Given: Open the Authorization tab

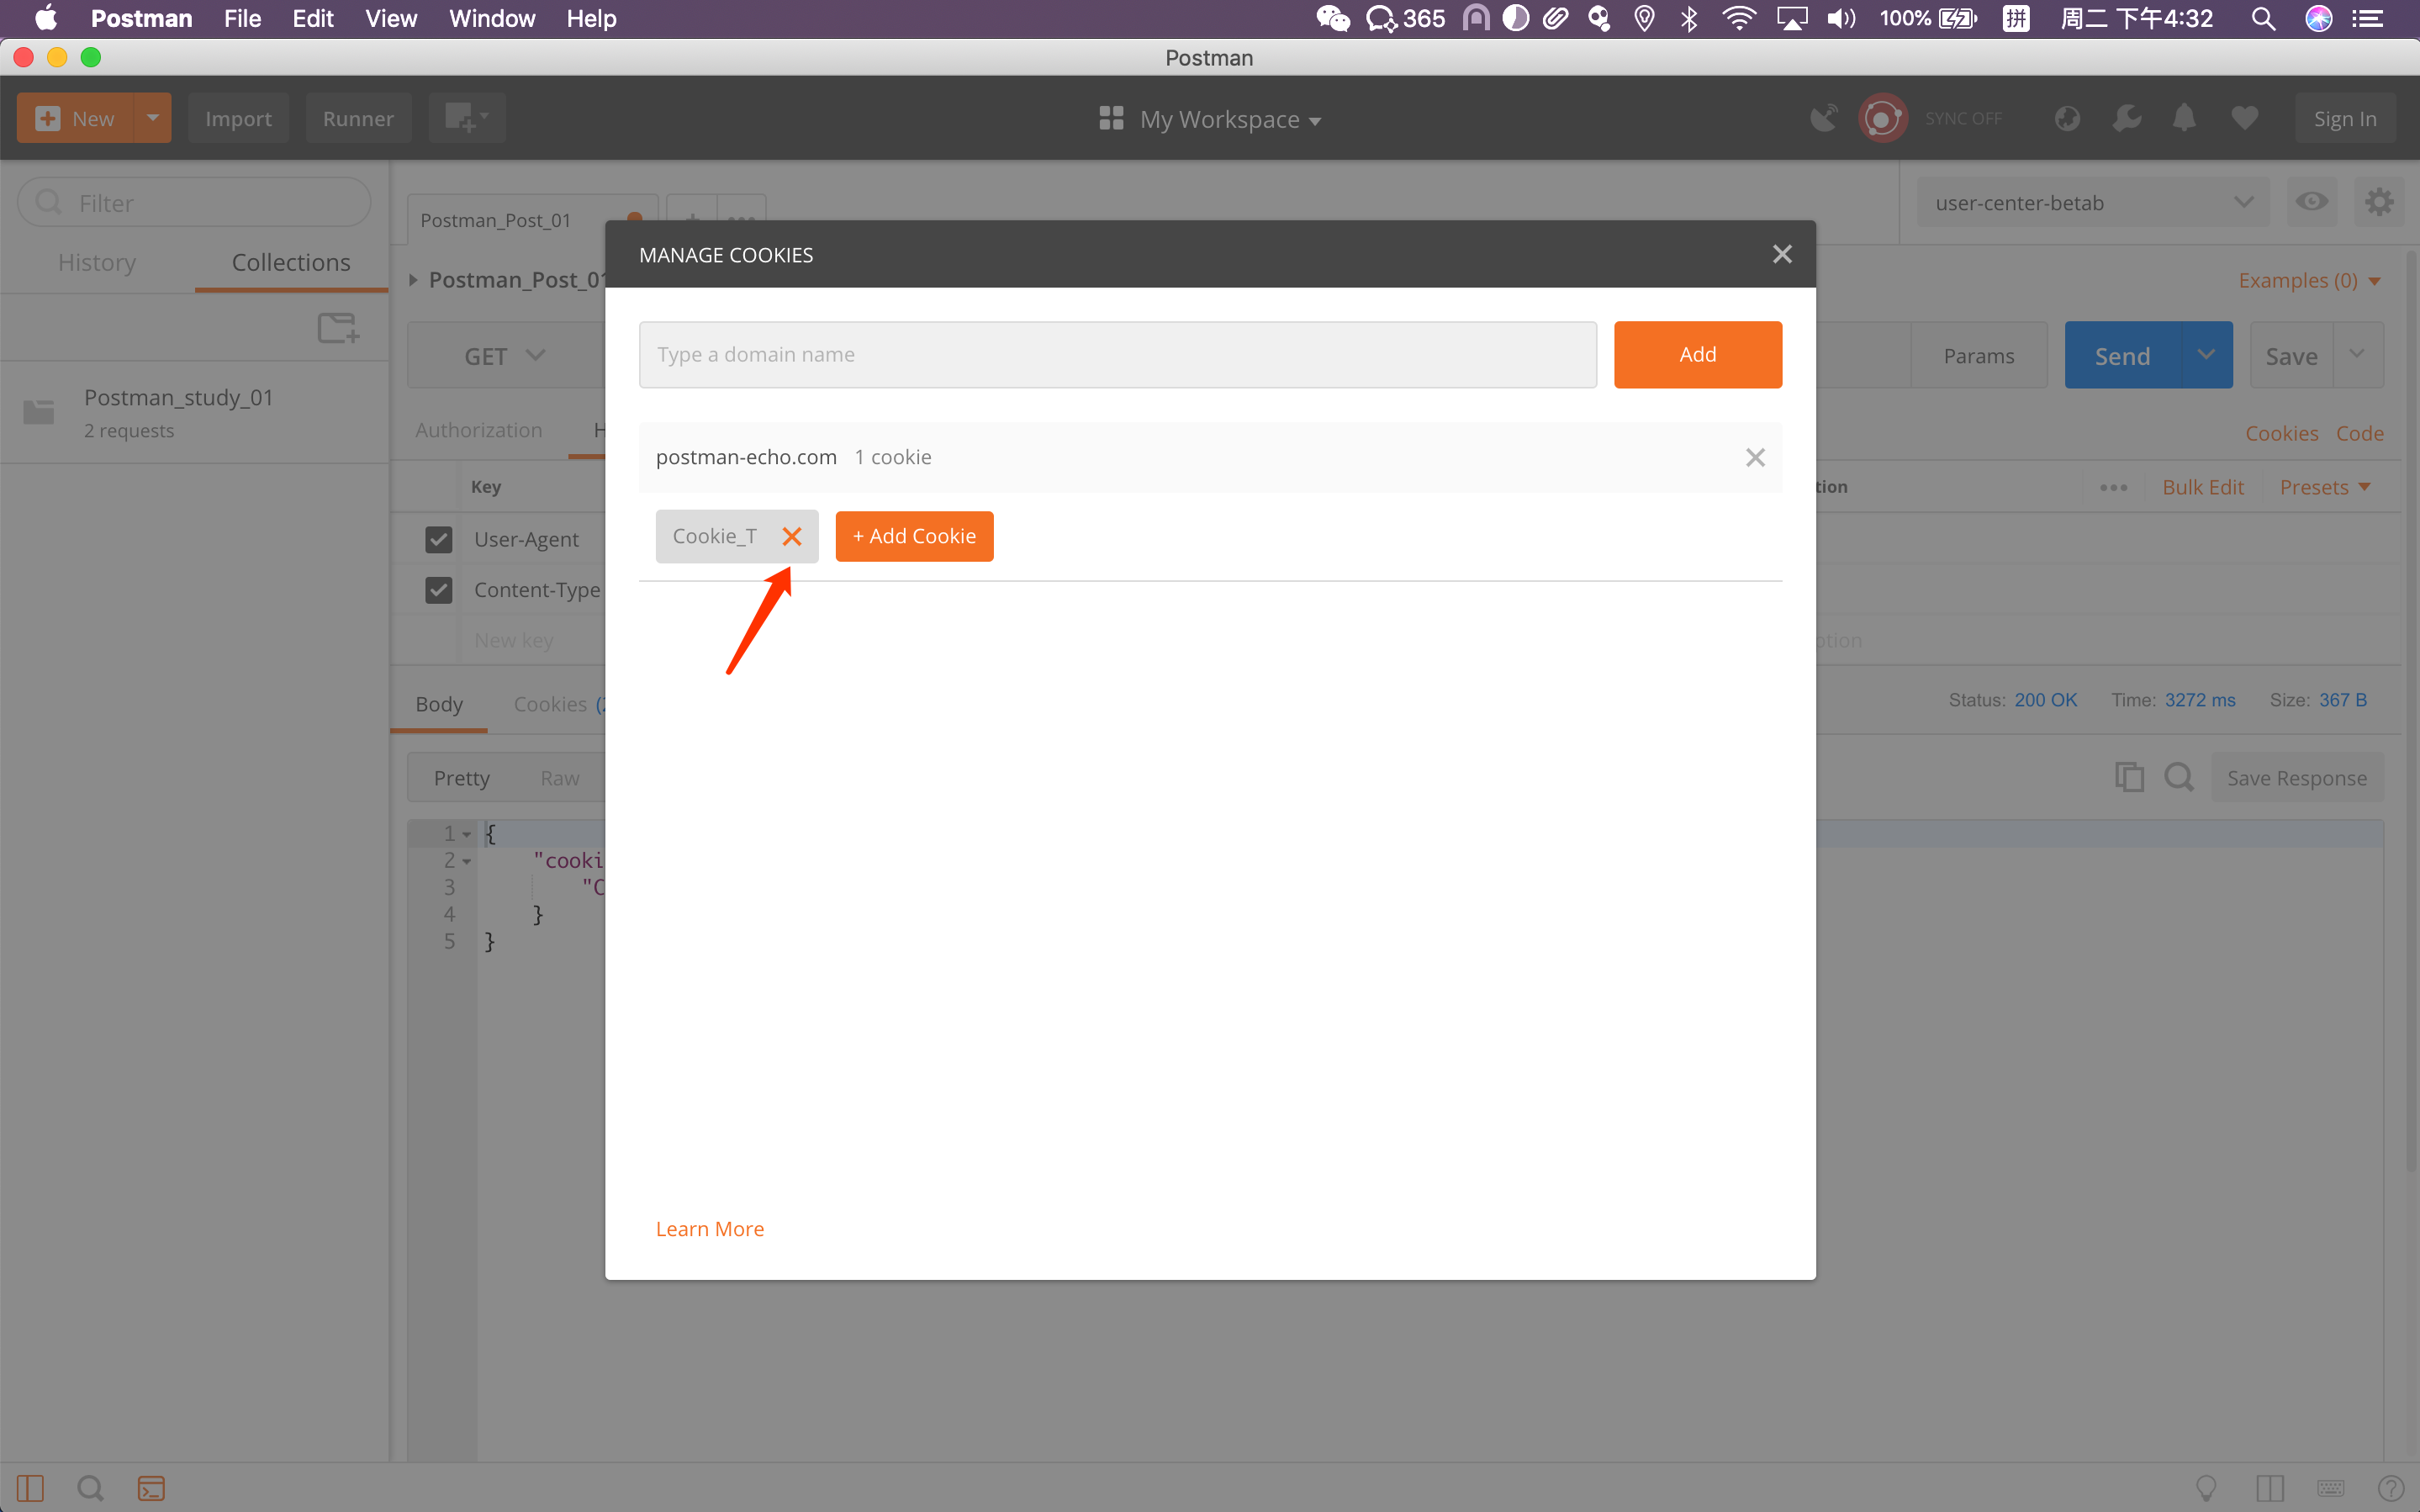Looking at the screenshot, I should pos(478,430).
